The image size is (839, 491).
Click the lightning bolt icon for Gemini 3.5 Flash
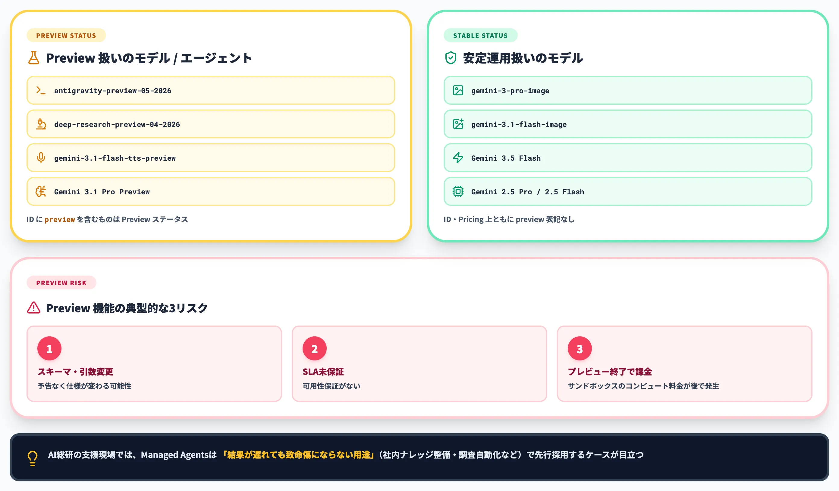point(458,158)
